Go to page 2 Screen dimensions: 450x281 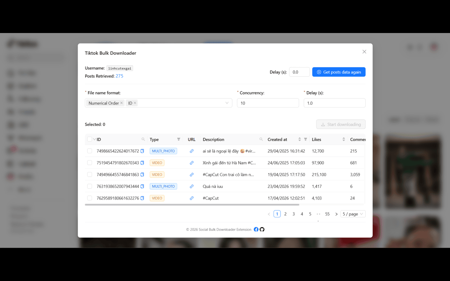[x=285, y=214]
